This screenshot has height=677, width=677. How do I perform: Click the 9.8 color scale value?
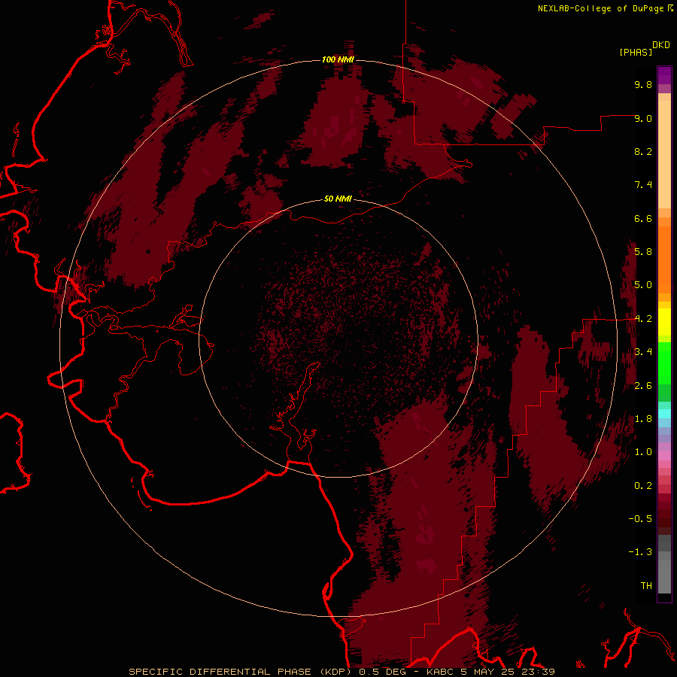(x=643, y=84)
